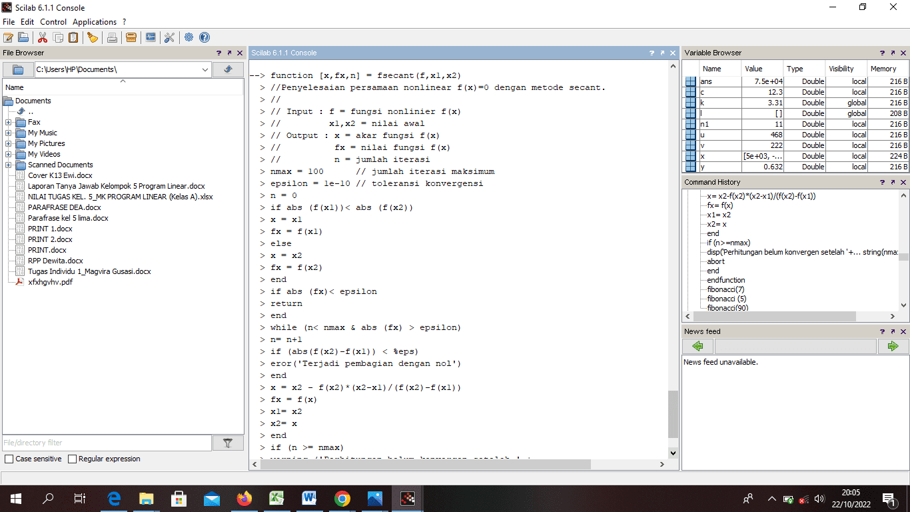Expand the My Videos folder

8,154
